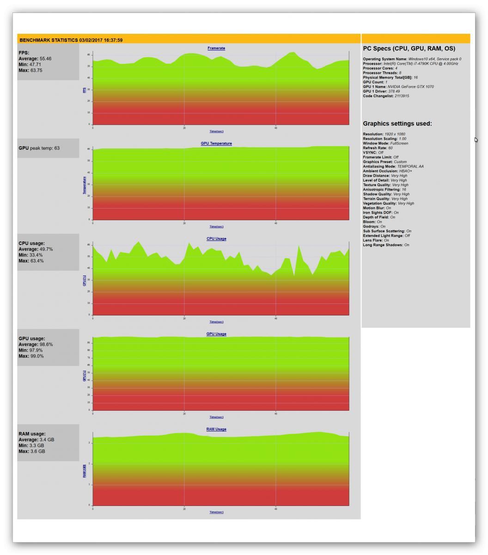Select the GPU 1 Name GeForce GTX 1070 line
The height and width of the screenshot is (555, 488).
[398, 87]
